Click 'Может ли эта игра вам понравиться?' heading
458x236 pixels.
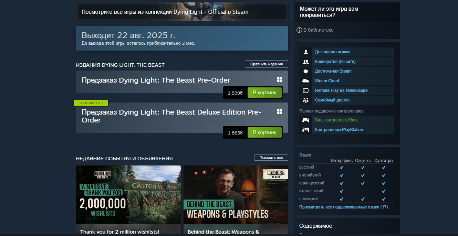click(329, 12)
